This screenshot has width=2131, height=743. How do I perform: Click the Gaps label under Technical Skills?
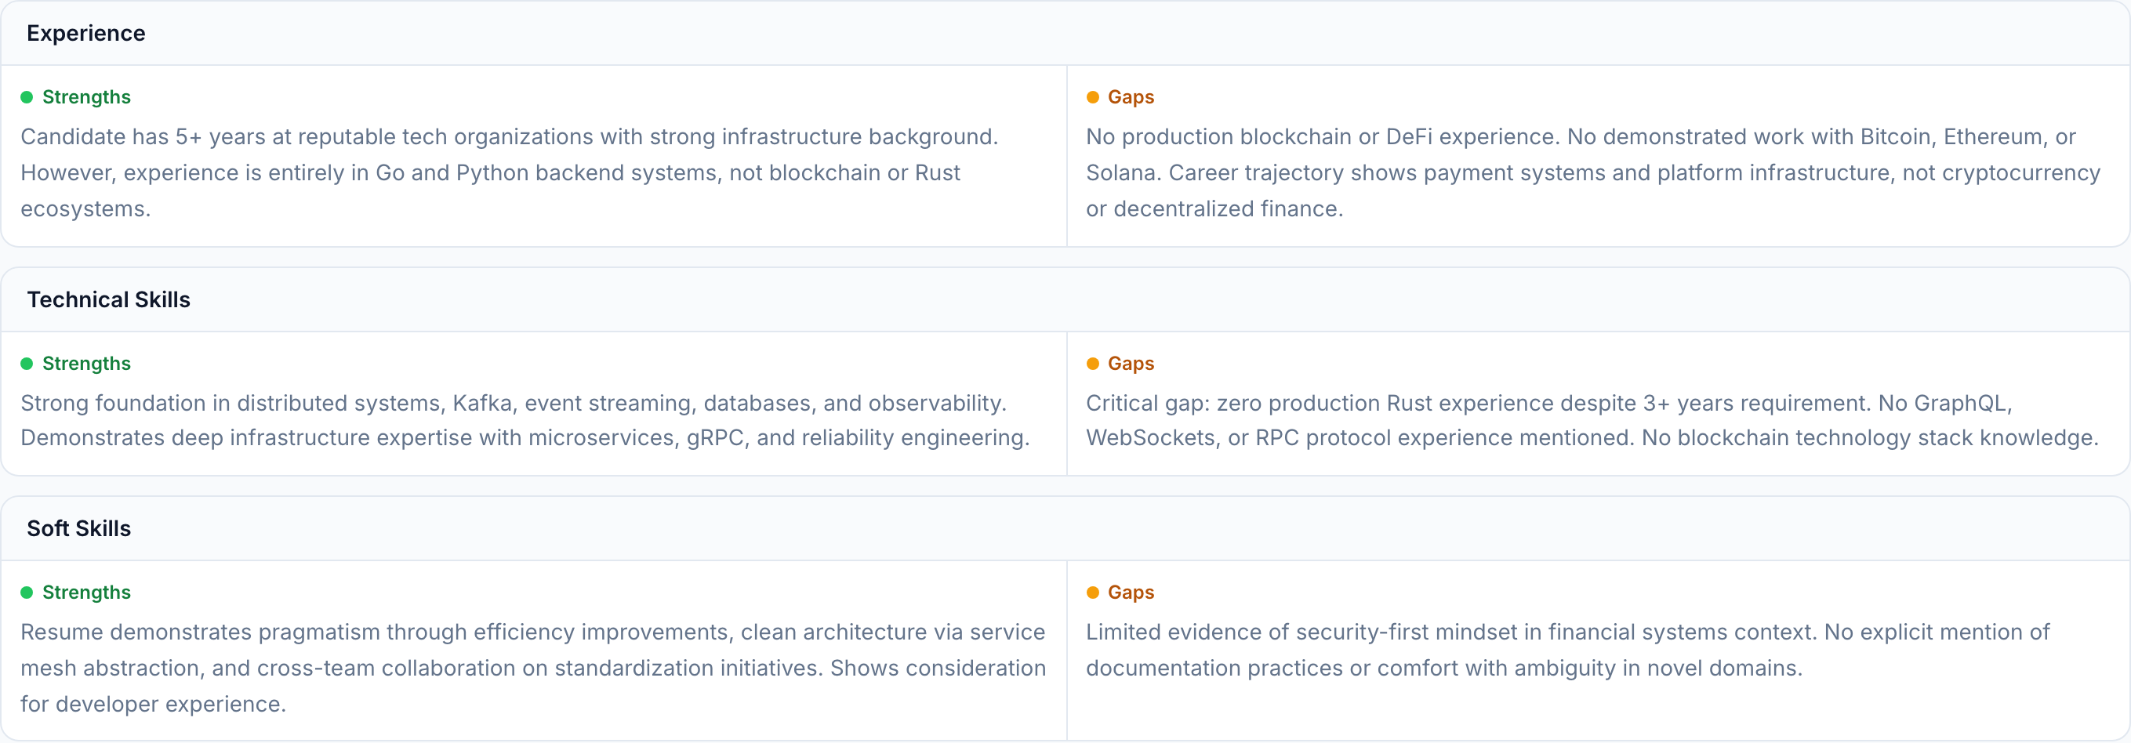click(x=1131, y=363)
